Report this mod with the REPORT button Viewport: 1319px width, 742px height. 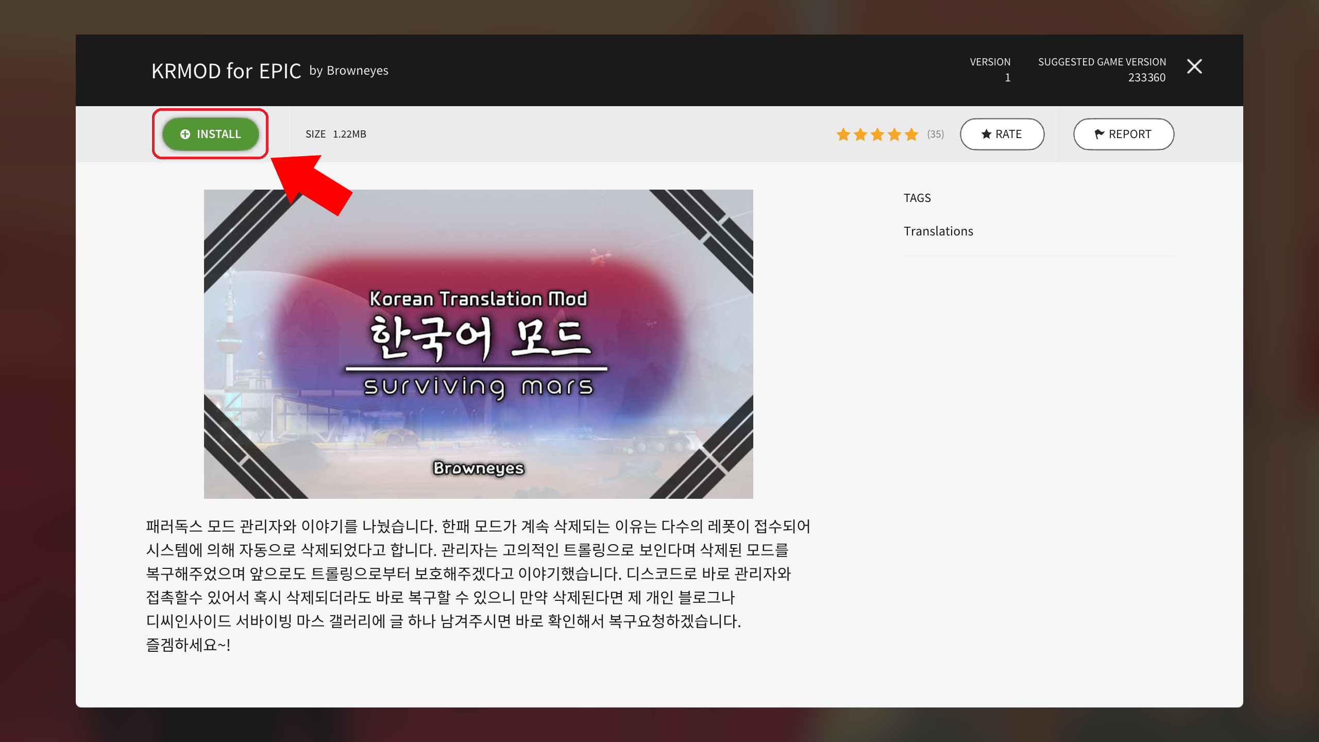[1124, 134]
